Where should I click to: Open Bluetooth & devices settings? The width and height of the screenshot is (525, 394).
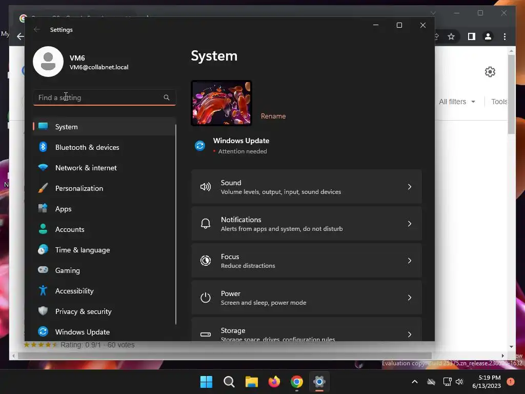tap(104, 147)
